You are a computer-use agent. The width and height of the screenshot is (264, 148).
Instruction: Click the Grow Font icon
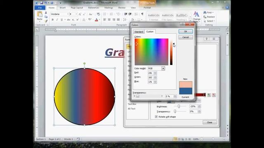(x=80, y=14)
